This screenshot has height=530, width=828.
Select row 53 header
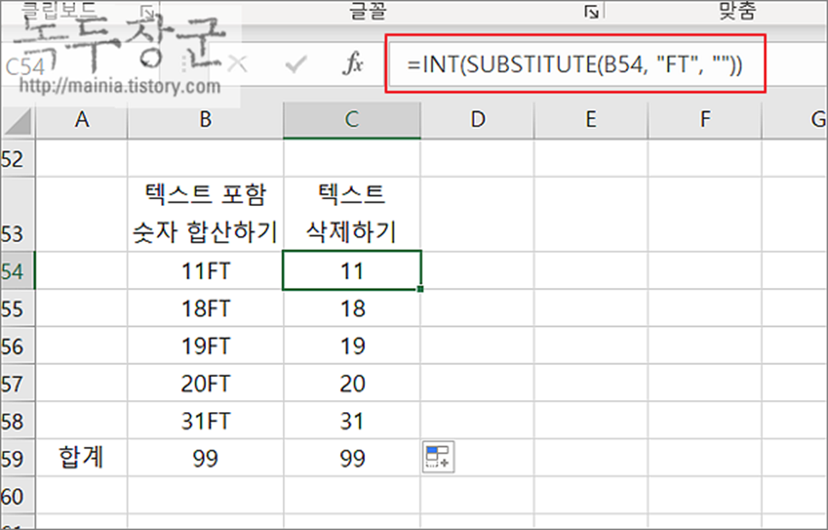pyautogui.click(x=17, y=214)
